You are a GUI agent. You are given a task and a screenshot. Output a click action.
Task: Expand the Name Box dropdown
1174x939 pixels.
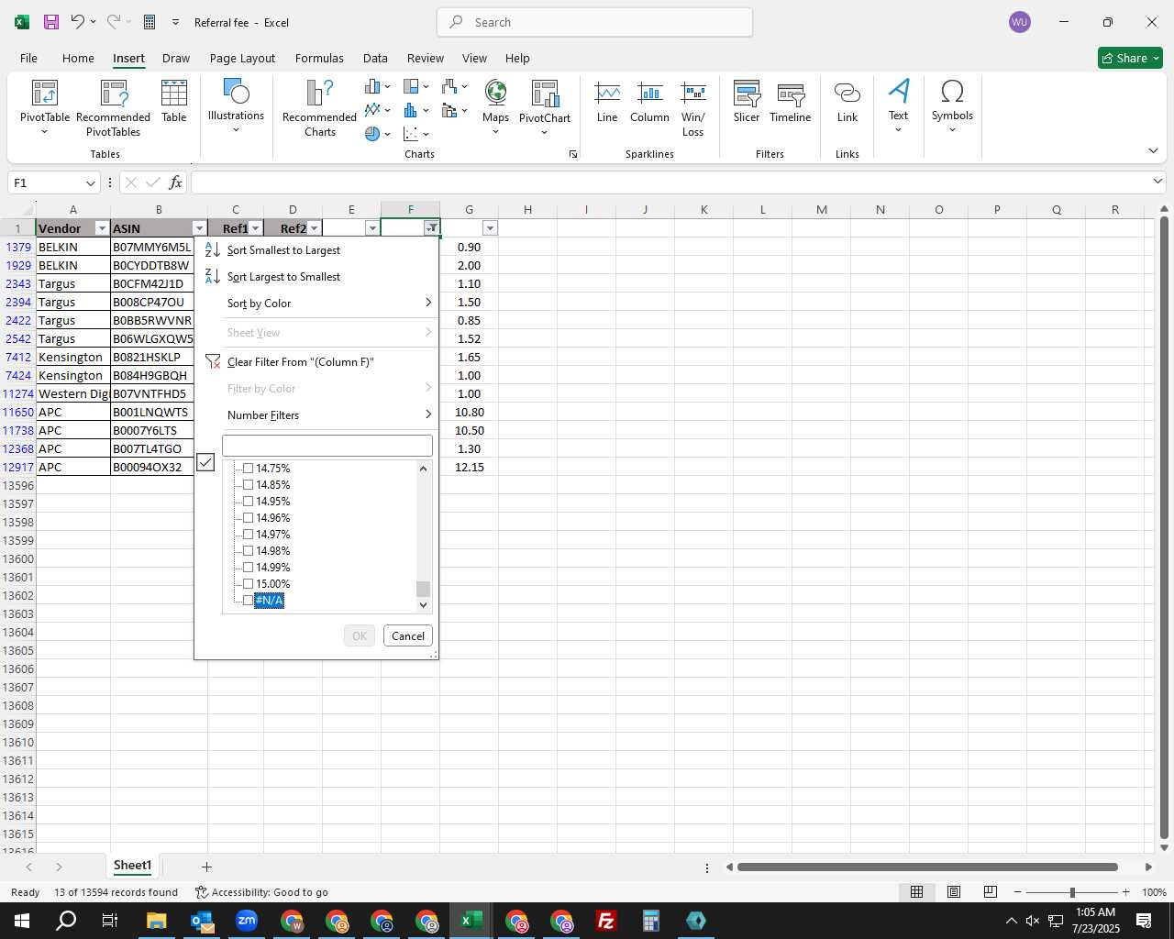[x=90, y=182]
